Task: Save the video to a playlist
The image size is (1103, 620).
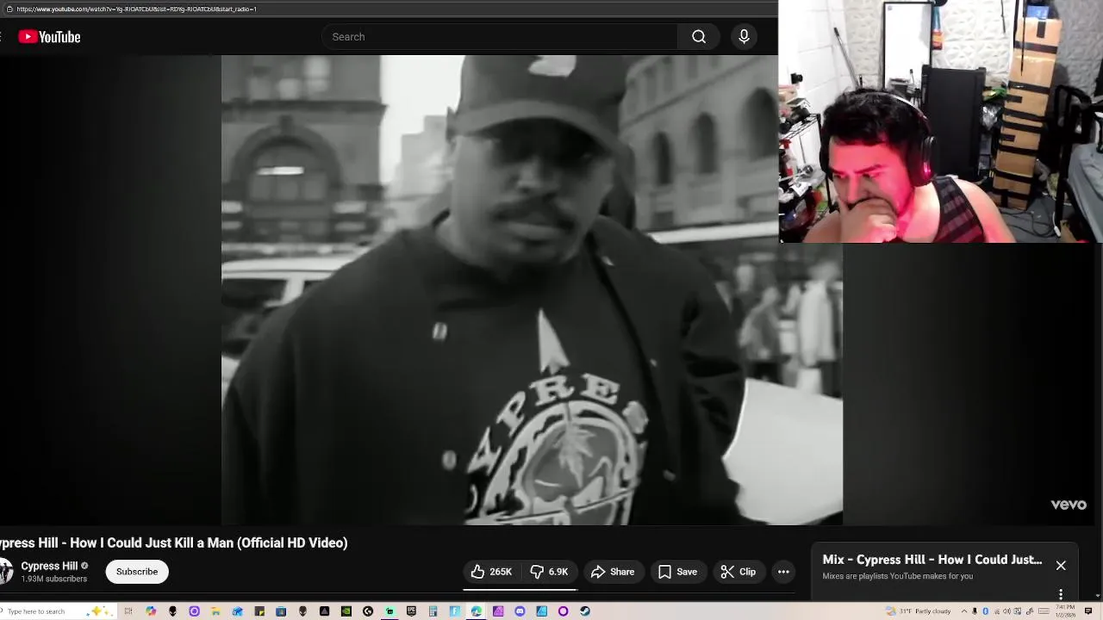Action: (677, 572)
